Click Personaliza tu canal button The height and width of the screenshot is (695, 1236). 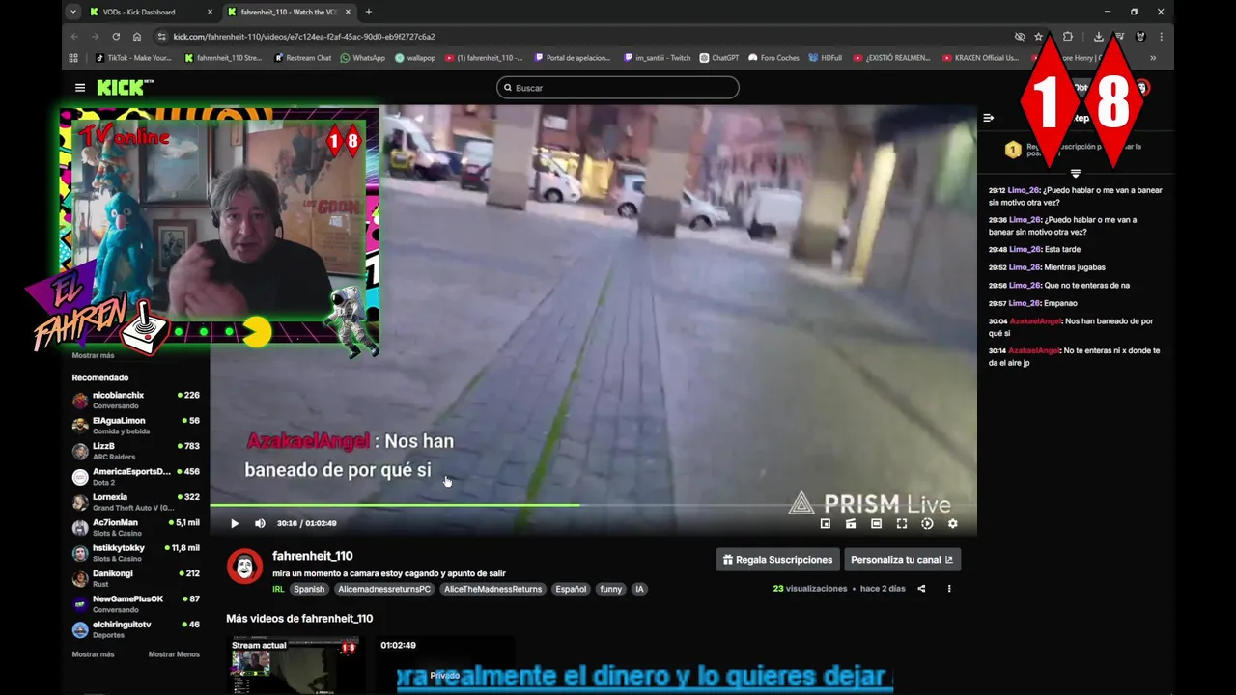[902, 560]
